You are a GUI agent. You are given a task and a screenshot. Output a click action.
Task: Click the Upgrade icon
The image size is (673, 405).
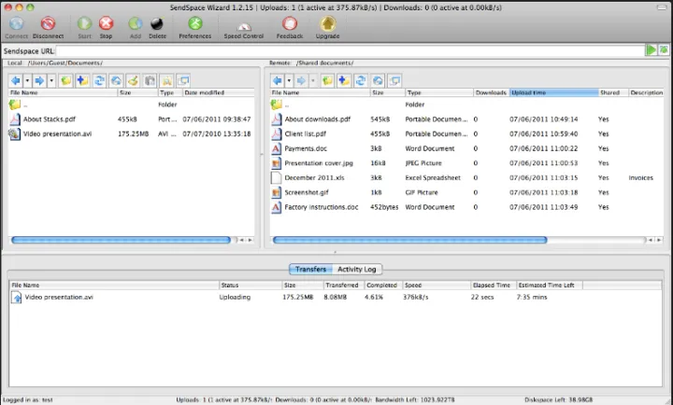click(328, 22)
